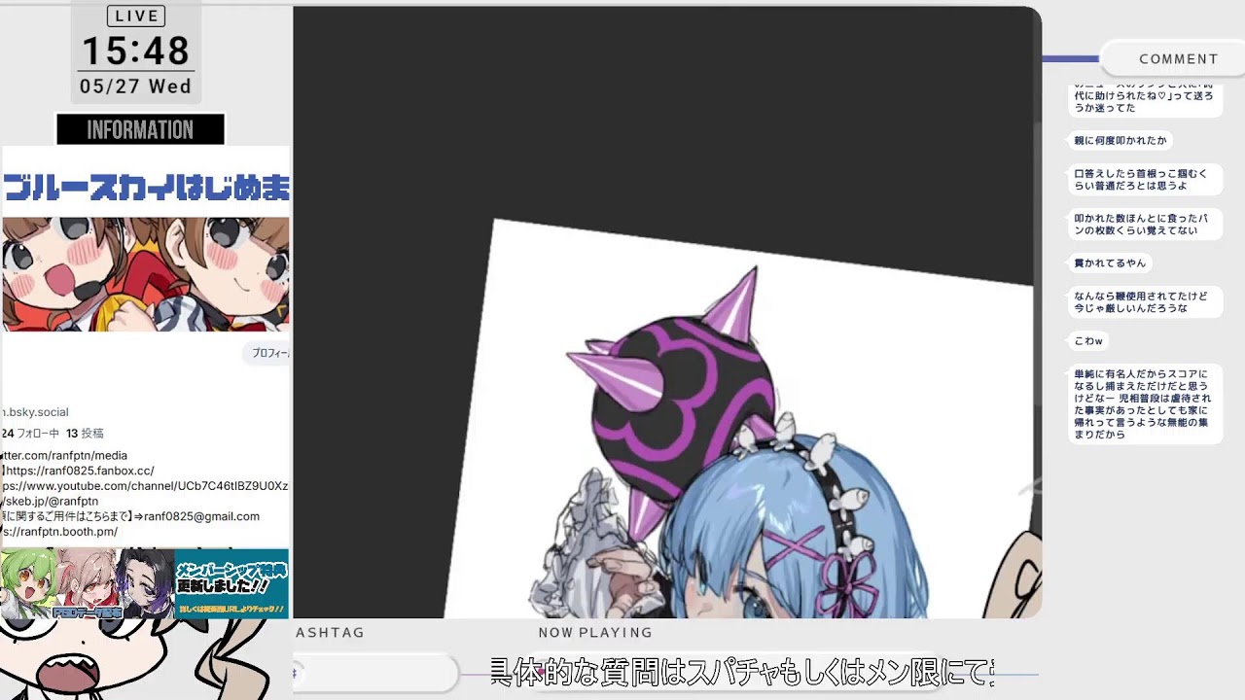Click the bsky.social handle text

point(35,412)
